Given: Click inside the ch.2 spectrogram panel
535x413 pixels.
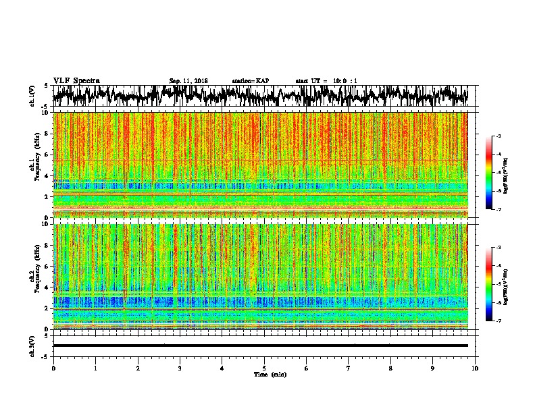Looking at the screenshot, I should (x=260, y=277).
